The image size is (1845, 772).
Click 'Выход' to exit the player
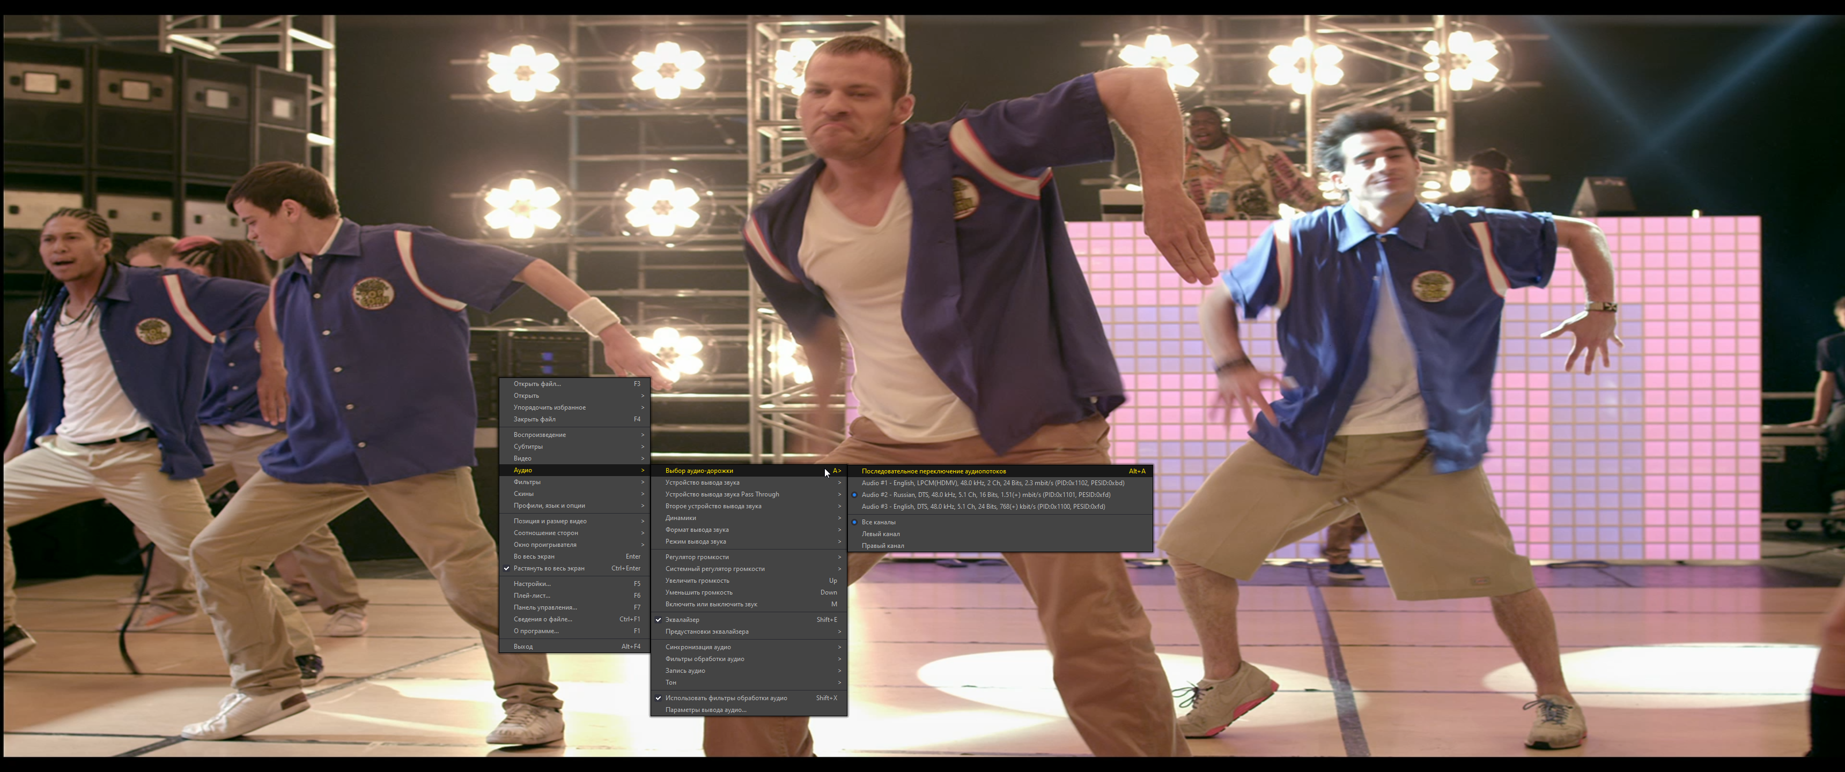(523, 647)
